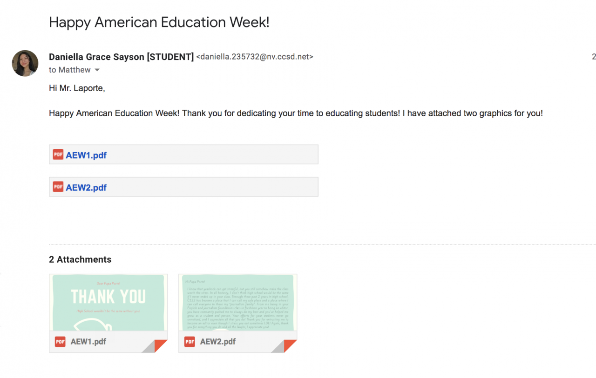Open the inline AEW2.pdf text link

pos(86,187)
